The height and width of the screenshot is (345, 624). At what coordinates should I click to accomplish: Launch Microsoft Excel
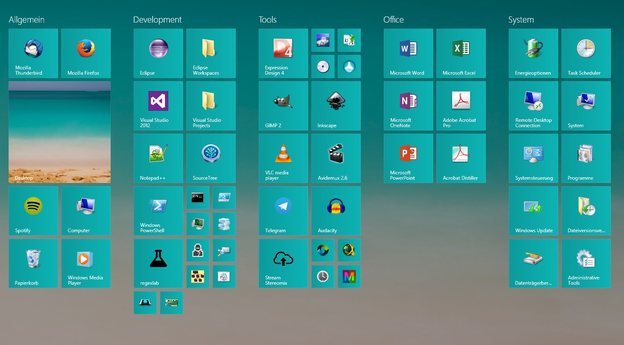(461, 53)
